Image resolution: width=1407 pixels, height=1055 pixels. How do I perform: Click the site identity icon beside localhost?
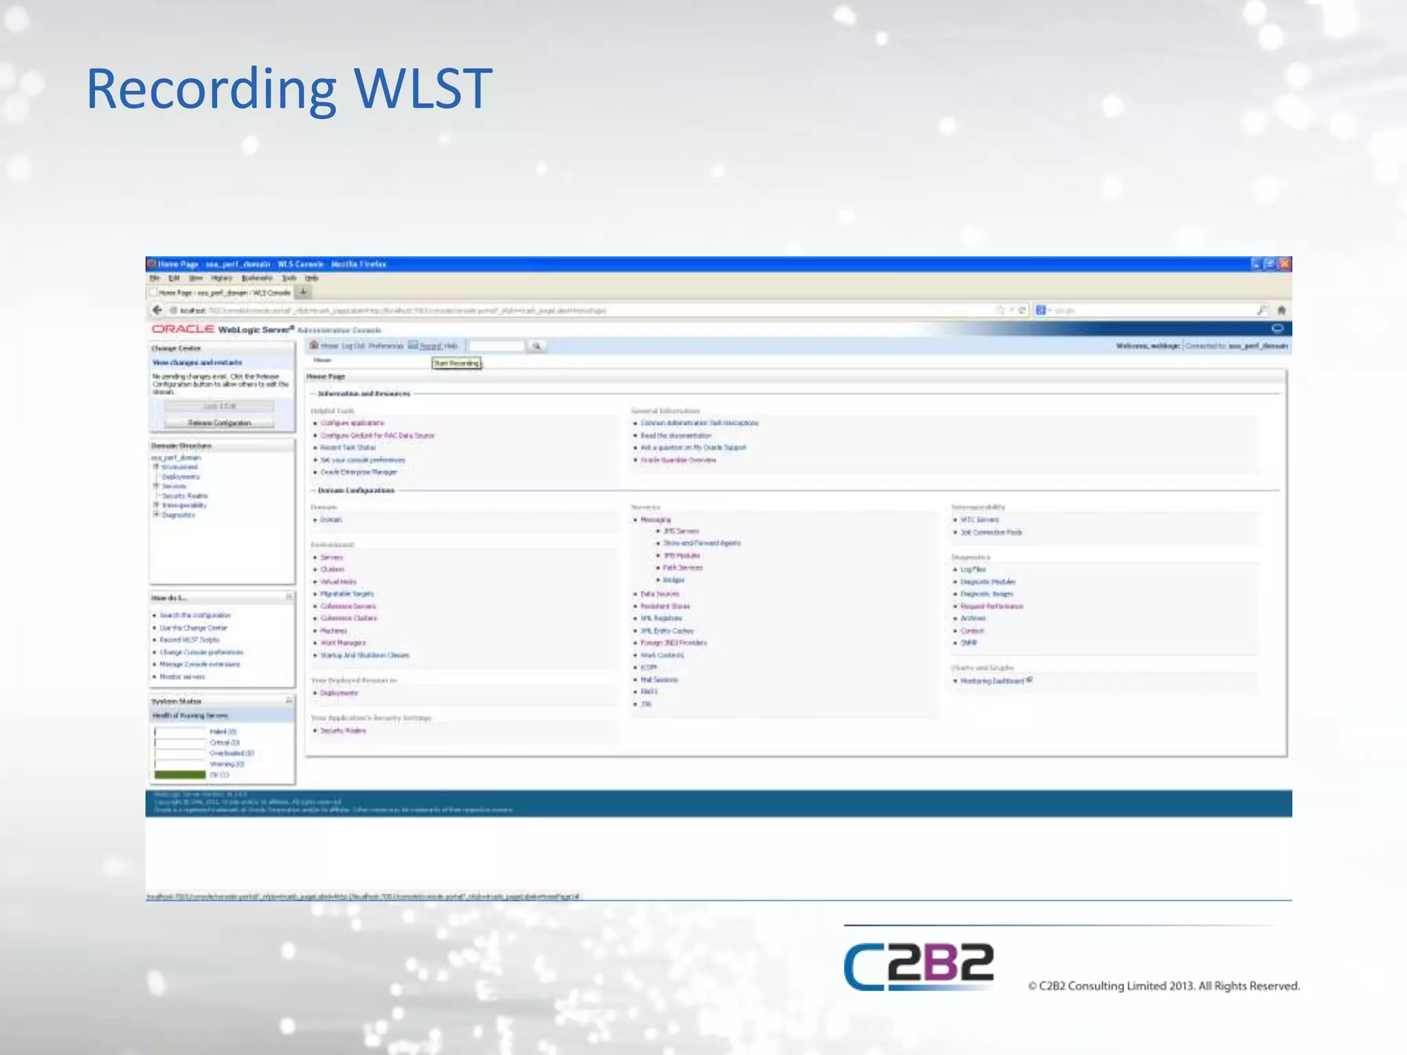pyautogui.click(x=174, y=310)
